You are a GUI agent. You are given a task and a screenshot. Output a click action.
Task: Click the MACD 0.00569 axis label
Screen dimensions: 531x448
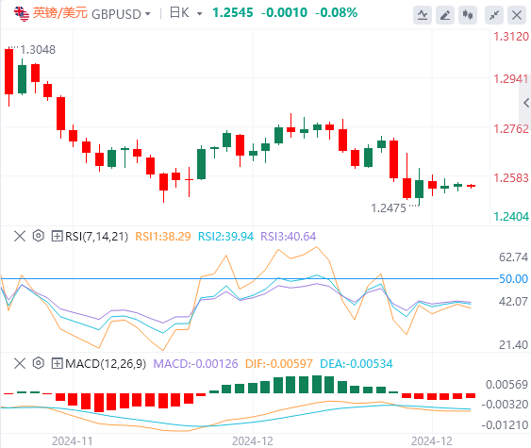(507, 385)
